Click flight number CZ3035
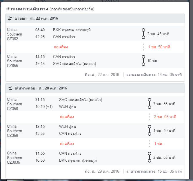Screen dimensions: 193x181 (13, 162)
